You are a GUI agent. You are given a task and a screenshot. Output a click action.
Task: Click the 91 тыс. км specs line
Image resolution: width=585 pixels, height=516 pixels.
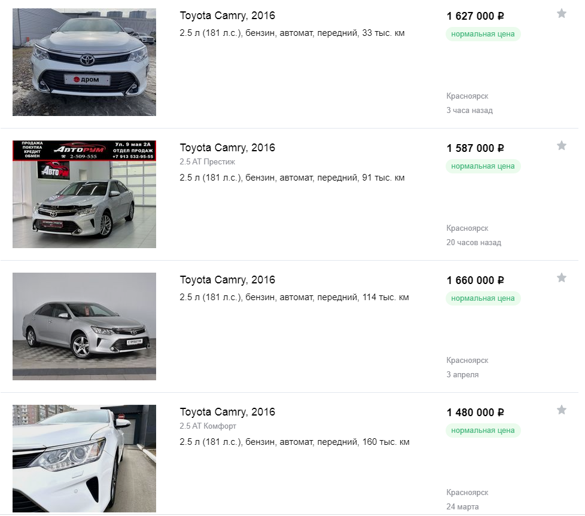[292, 178]
